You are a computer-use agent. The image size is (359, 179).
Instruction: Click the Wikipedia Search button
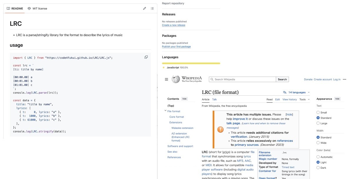coord(282,79)
